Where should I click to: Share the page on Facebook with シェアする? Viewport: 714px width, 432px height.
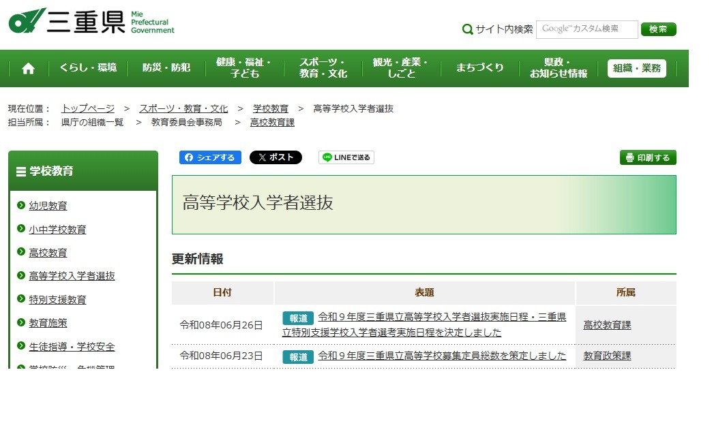pos(210,157)
